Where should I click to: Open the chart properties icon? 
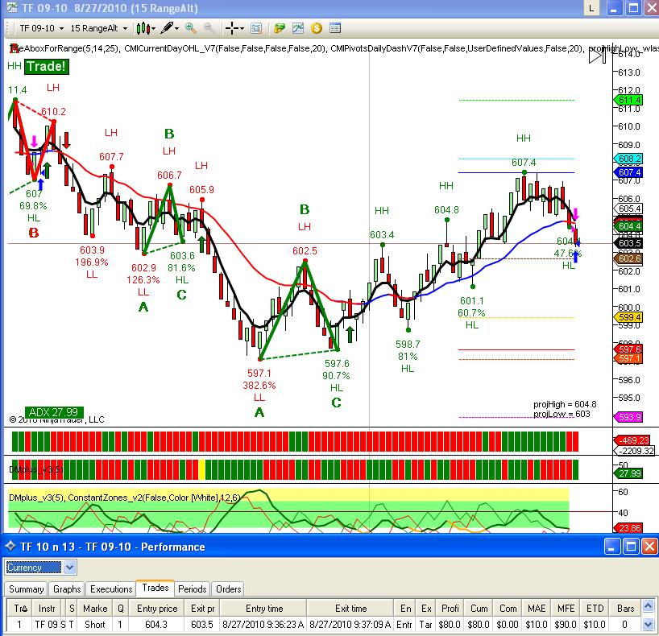(335, 28)
